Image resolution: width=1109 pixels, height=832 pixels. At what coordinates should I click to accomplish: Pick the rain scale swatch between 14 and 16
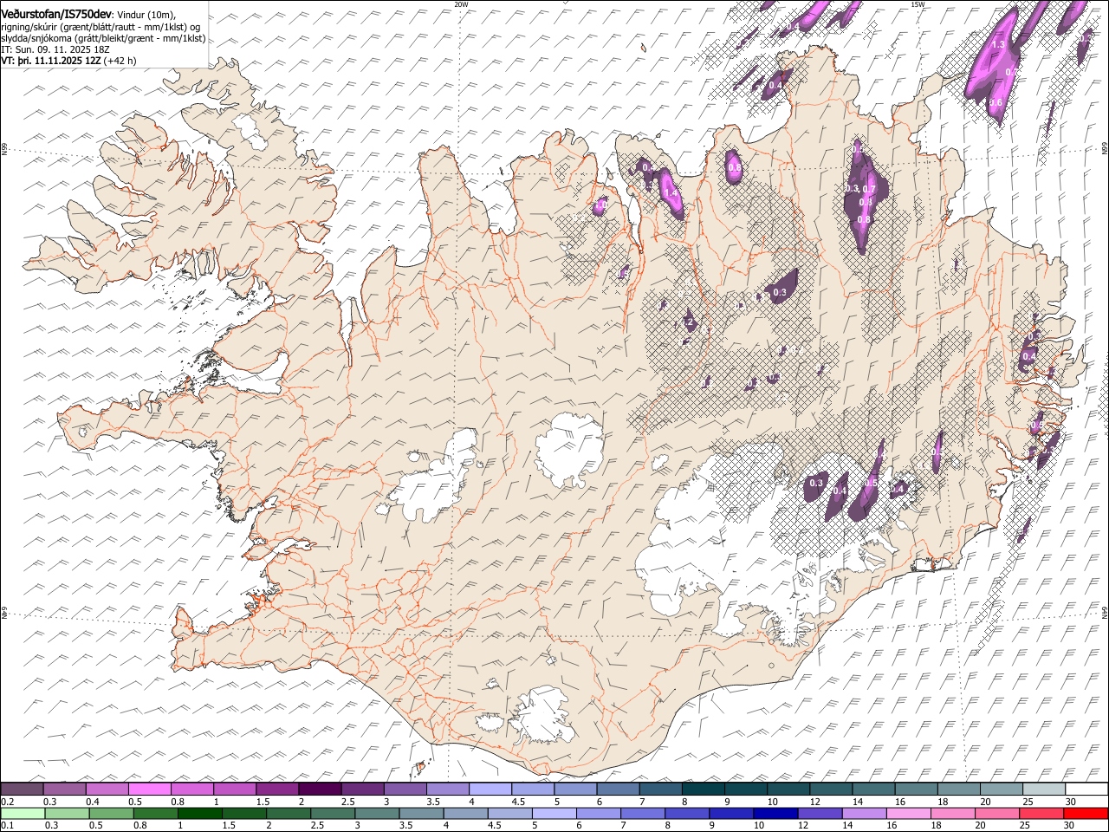coord(863,813)
